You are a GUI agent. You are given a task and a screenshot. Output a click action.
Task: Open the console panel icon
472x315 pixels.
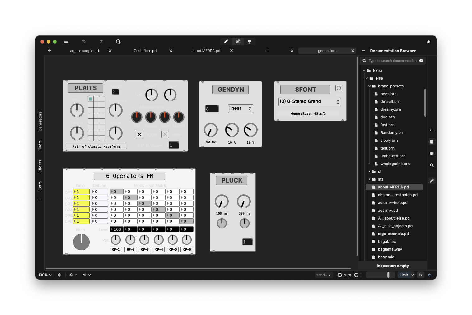point(432,130)
